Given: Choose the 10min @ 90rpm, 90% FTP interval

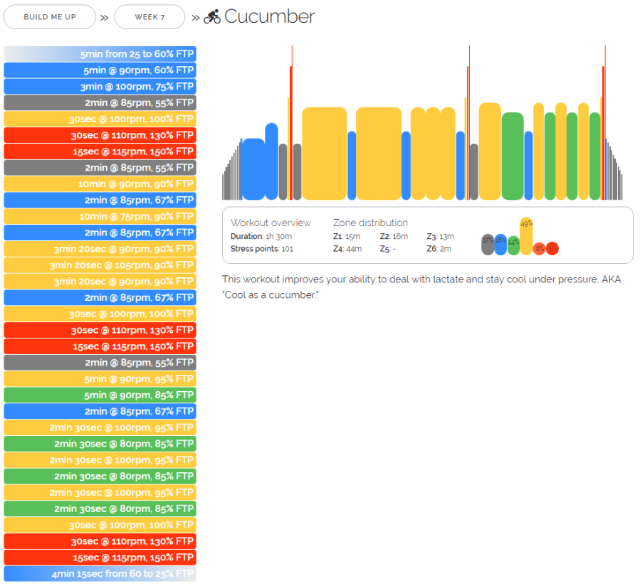Looking at the screenshot, I should pyautogui.click(x=100, y=184).
